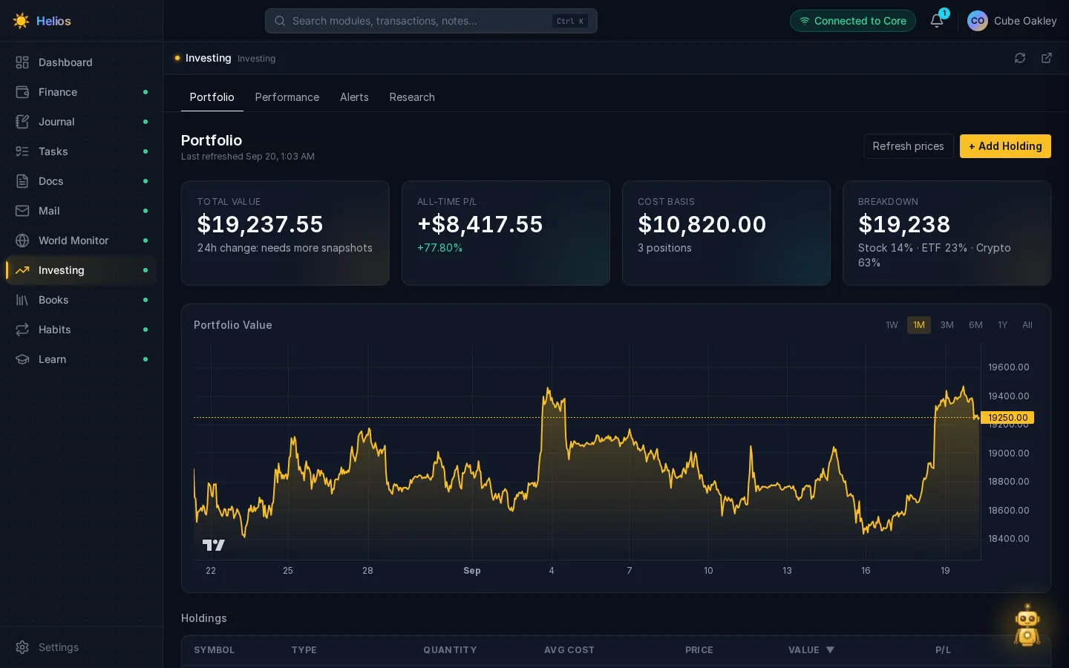
Task: Click the Sep label on chart axis
Action: 472,571
